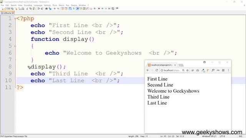The width and height of the screenshot is (246, 138).
Task: Click the display(); call on line 8
Action: (48, 67)
